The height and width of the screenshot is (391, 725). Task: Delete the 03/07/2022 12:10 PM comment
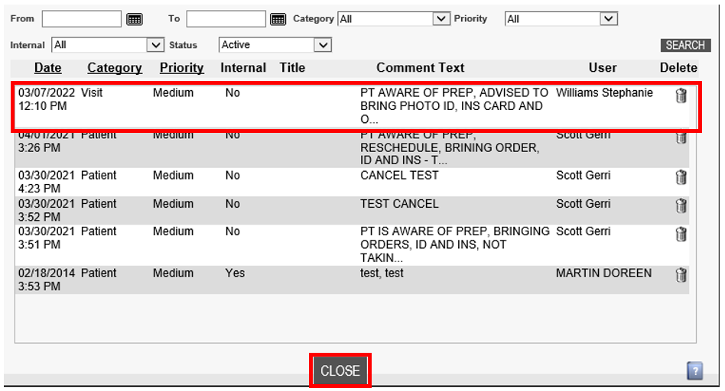[x=681, y=95]
